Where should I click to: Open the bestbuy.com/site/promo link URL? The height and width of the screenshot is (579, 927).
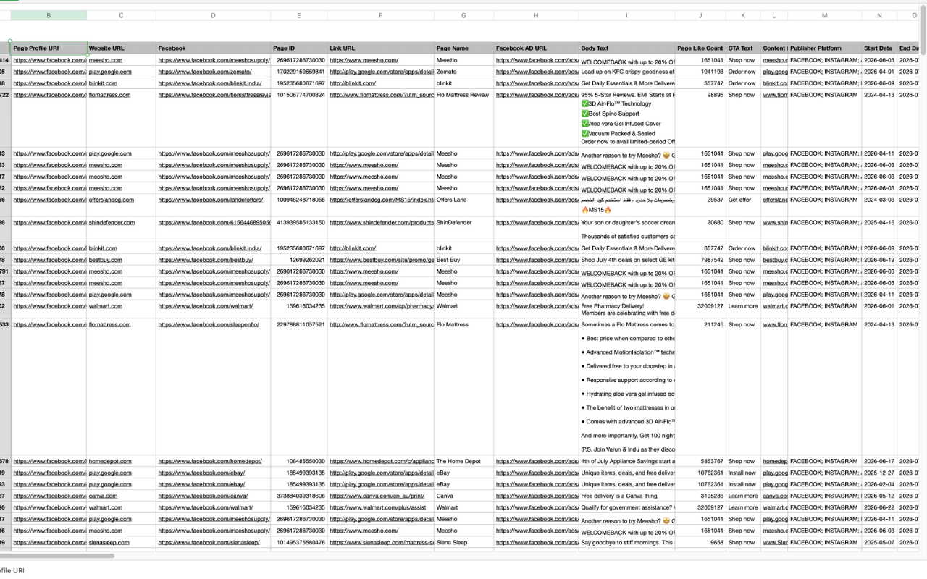click(382, 260)
